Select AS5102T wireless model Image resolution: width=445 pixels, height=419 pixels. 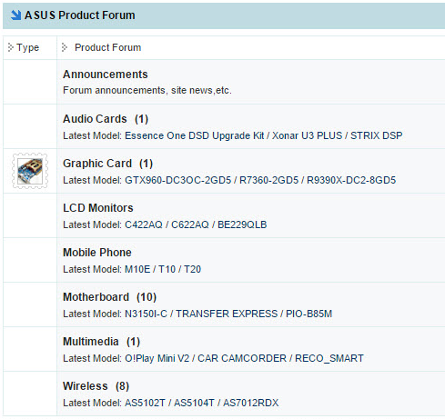coord(145,403)
